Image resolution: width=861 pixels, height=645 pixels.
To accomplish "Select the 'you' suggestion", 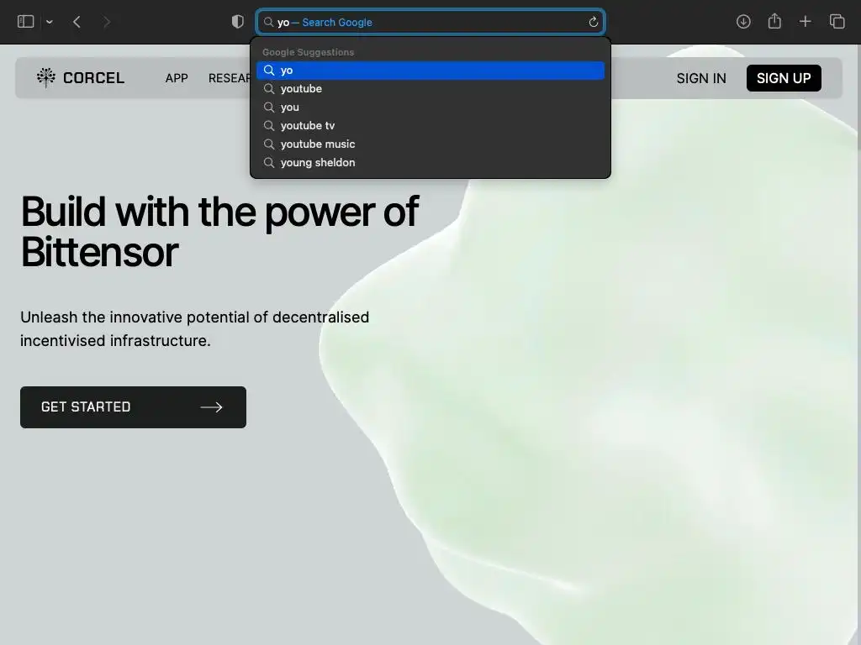I will 430,107.
